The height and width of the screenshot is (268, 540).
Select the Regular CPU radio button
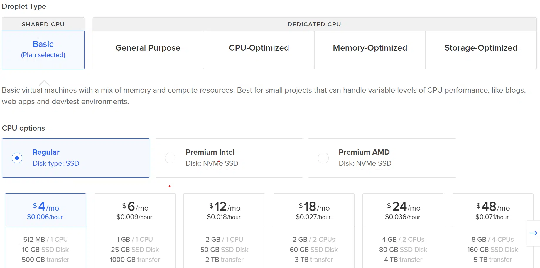[17, 158]
